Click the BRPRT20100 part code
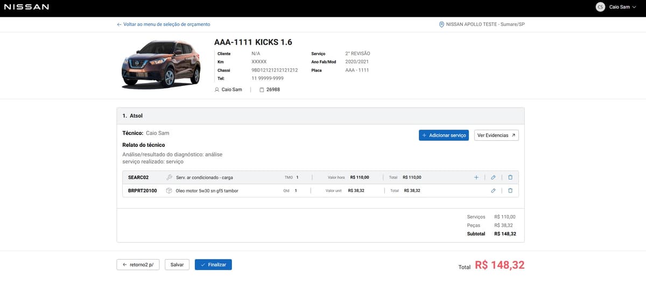Image resolution: width=646 pixels, height=300 pixels. [x=143, y=190]
